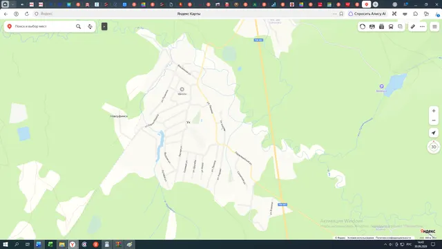Open a new browser tab with plus
Screen dimensions: 442x249
375,4
